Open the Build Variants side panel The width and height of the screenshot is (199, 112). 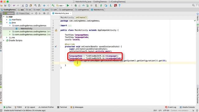pos(1,81)
